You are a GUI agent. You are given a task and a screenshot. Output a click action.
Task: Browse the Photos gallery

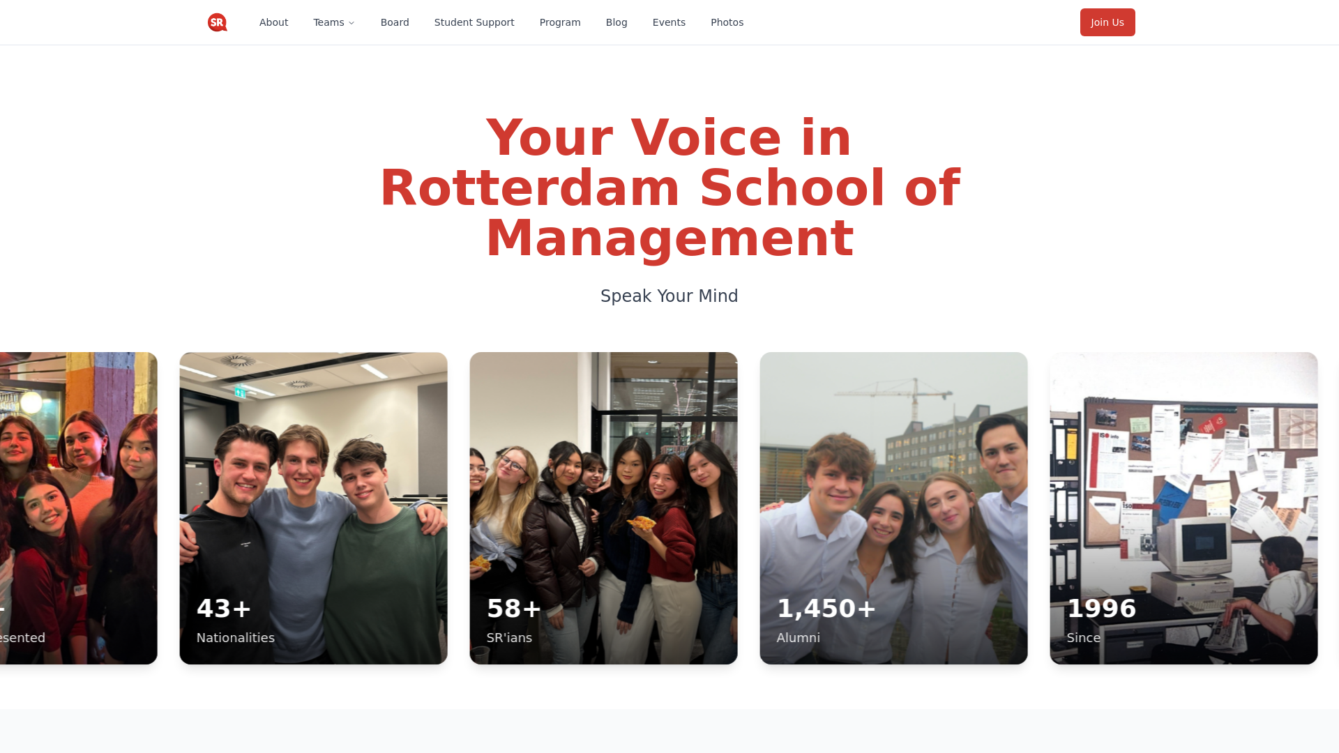[x=727, y=22]
